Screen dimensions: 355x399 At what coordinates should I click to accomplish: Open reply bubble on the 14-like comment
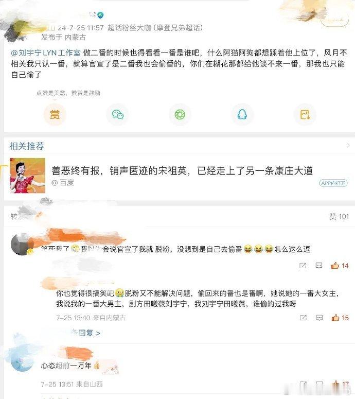pyautogui.click(x=318, y=266)
